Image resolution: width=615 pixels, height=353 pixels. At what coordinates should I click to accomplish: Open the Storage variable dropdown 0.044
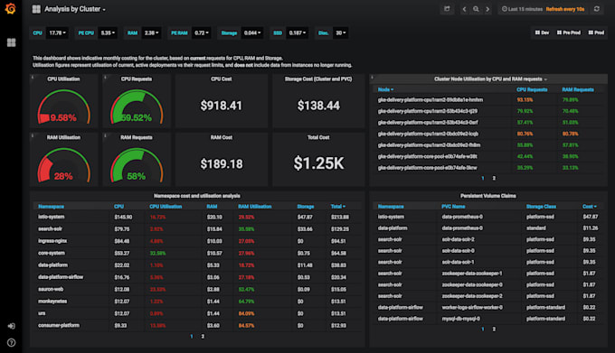251,33
